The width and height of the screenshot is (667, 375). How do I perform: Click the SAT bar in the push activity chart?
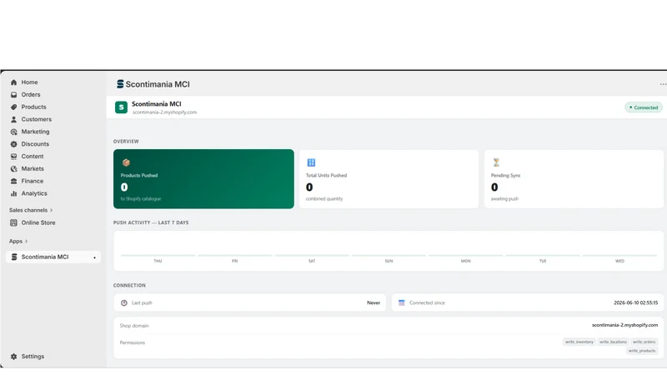pos(312,256)
